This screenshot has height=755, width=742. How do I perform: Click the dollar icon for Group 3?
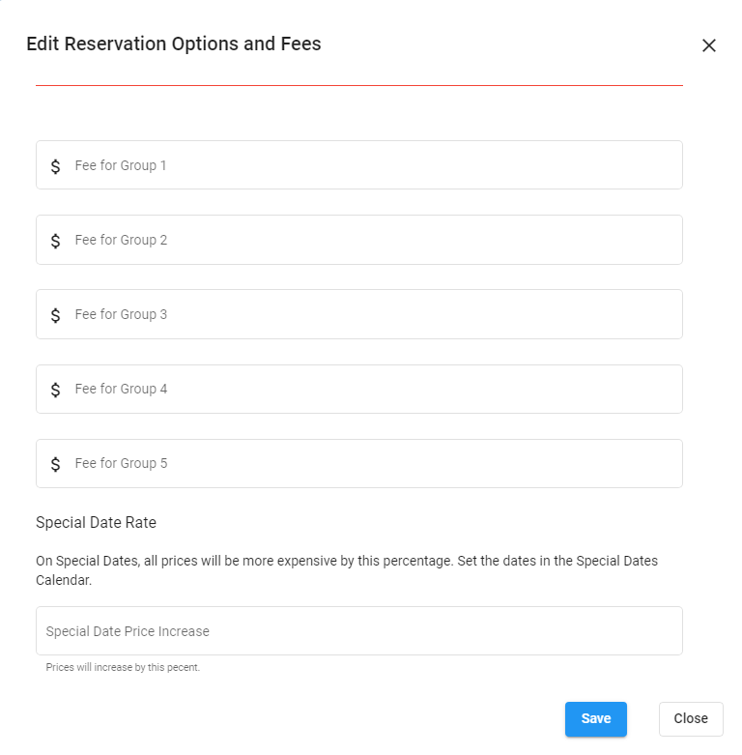pos(55,315)
